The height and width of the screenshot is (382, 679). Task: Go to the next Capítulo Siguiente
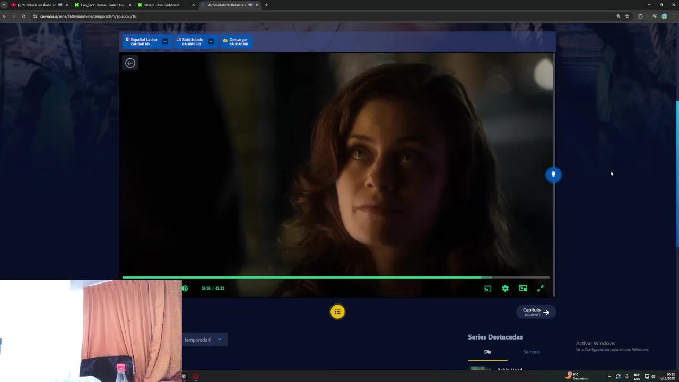(x=536, y=312)
